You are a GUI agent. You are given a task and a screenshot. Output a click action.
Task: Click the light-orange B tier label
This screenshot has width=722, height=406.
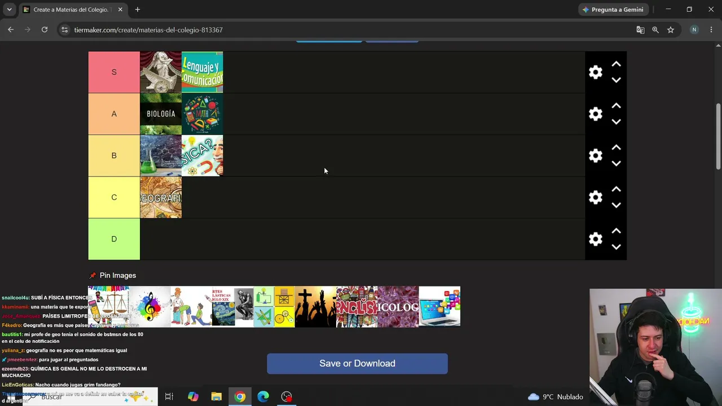[114, 156]
